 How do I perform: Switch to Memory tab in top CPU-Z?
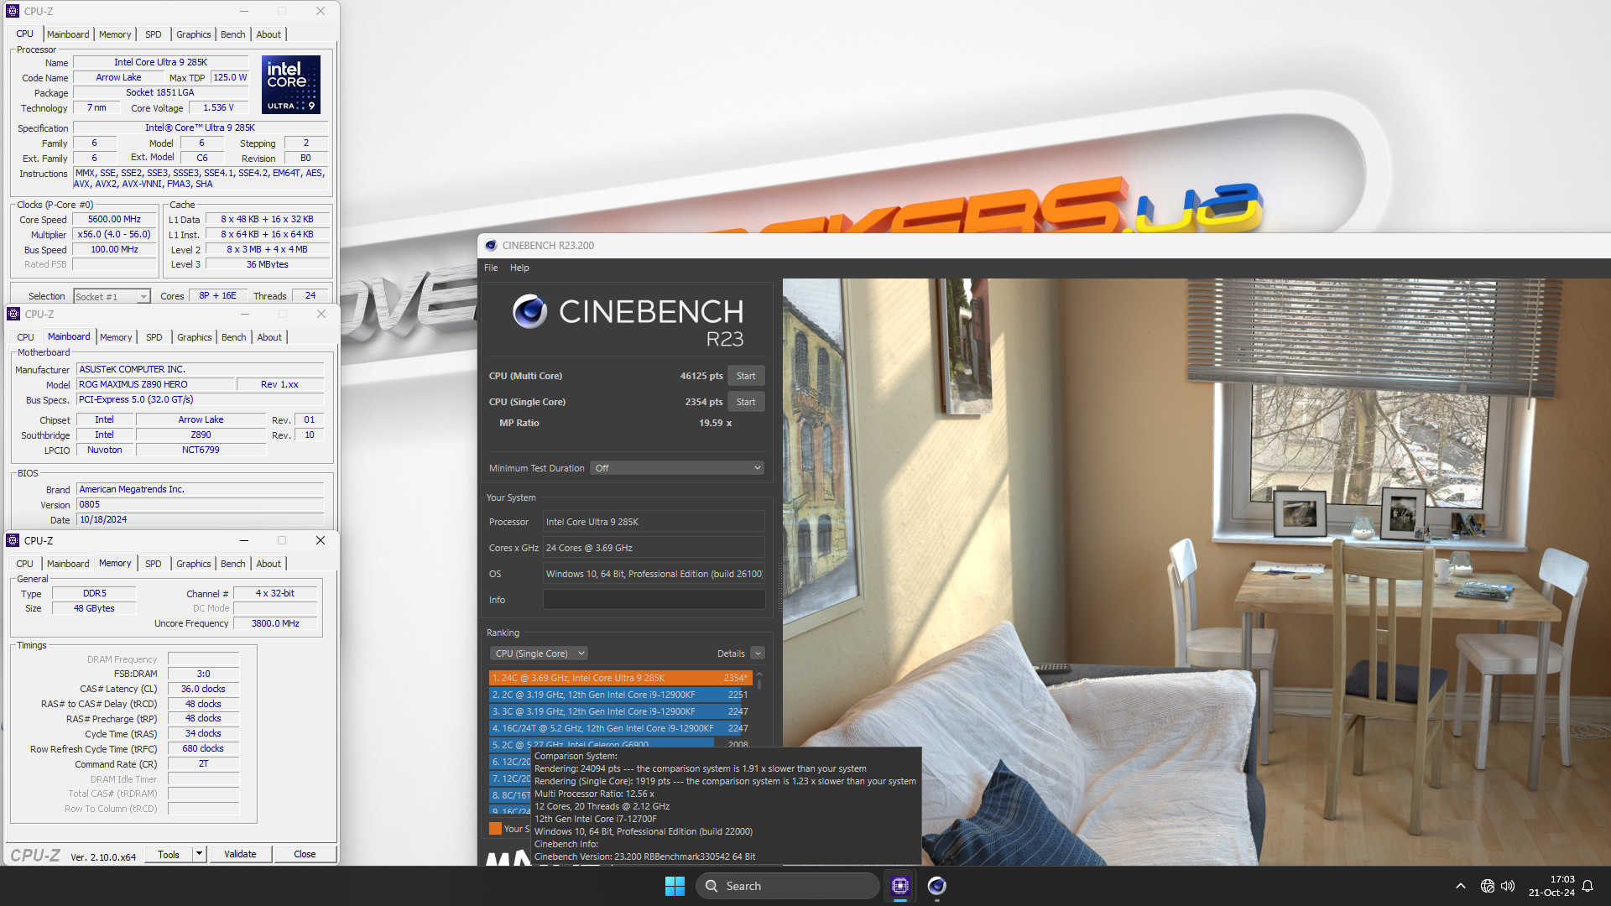pyautogui.click(x=115, y=34)
